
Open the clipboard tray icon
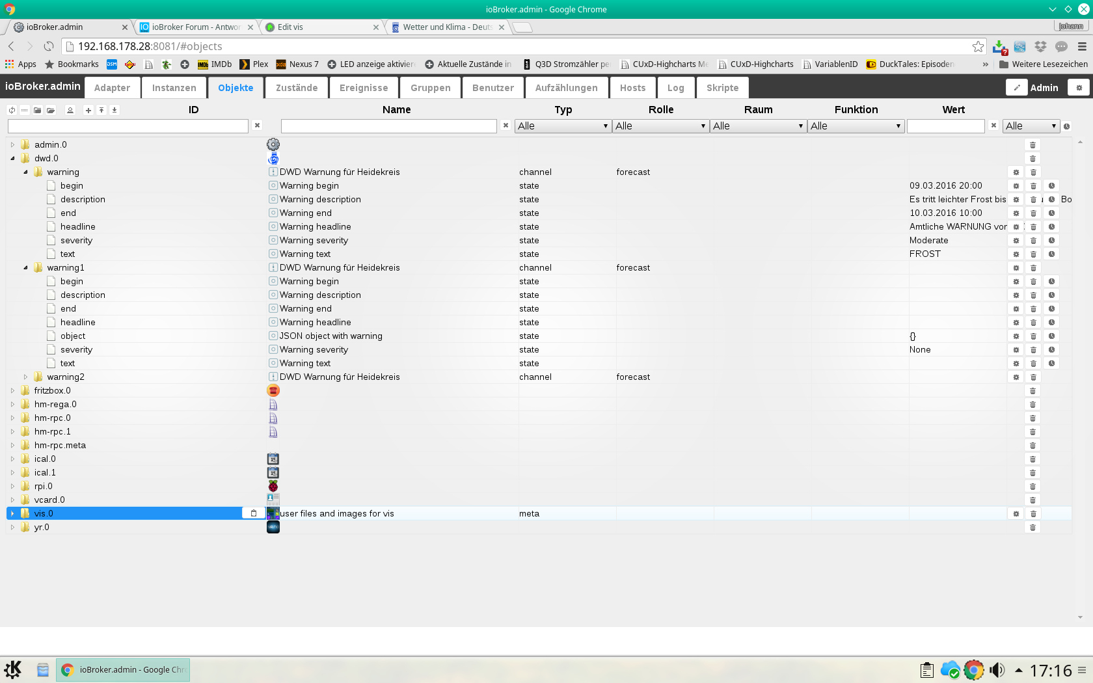click(x=927, y=670)
